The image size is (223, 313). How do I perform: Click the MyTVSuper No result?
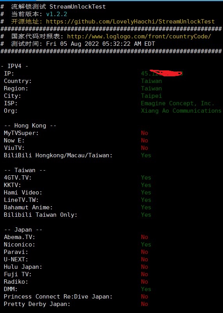145,133
